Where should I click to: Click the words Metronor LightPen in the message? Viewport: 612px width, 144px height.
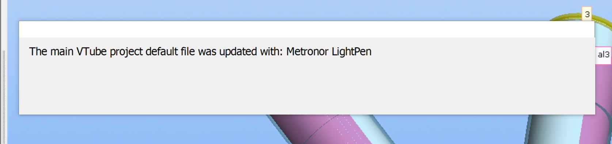click(329, 52)
